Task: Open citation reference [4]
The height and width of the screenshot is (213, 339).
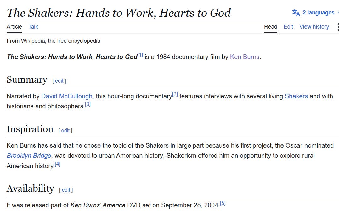Action: (58, 164)
